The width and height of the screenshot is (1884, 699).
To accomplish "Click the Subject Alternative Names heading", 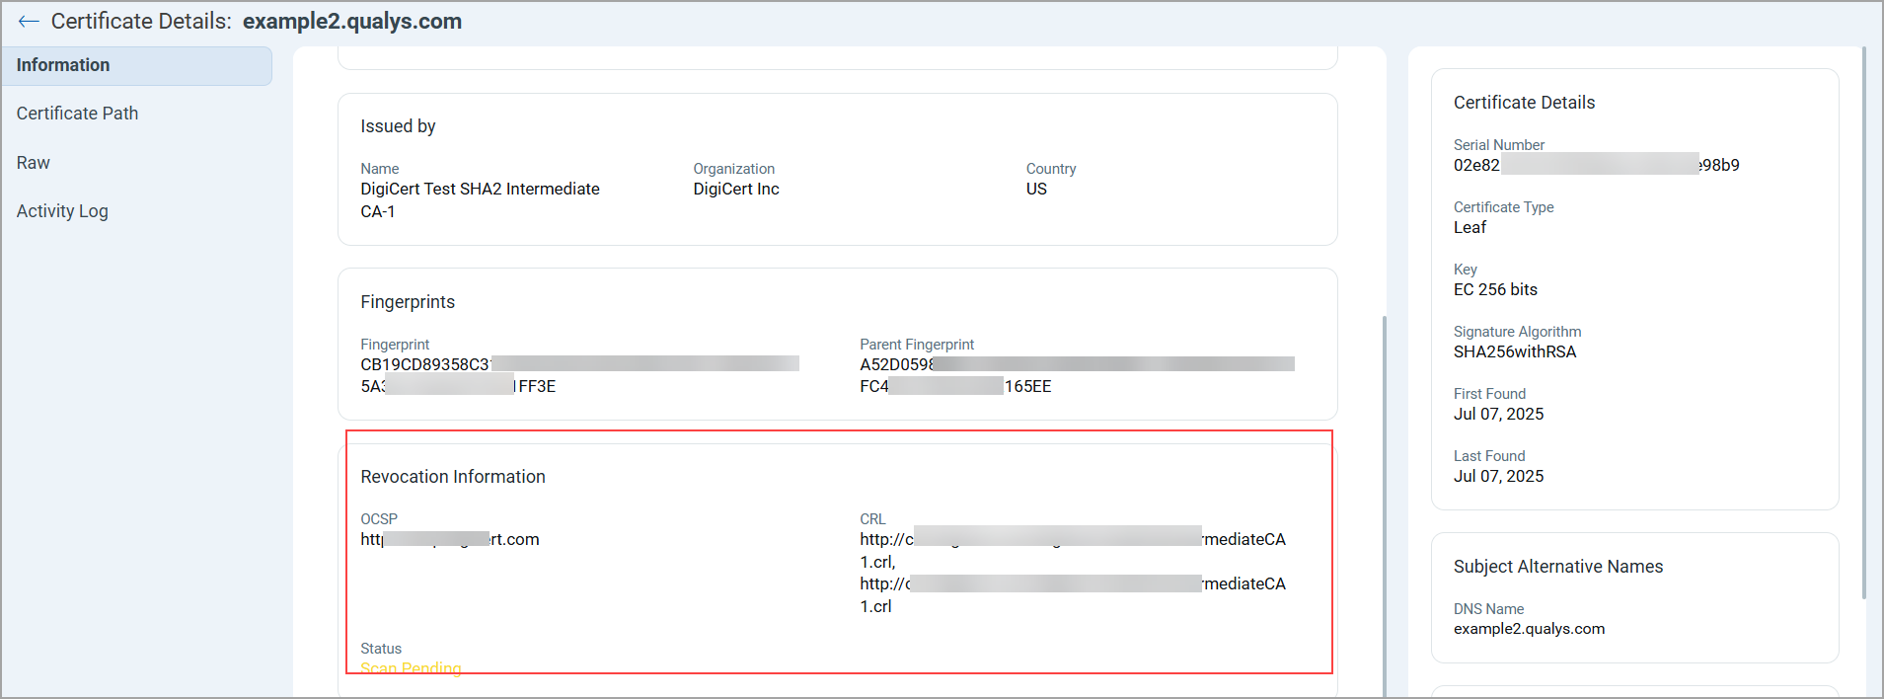I will click(1558, 567).
